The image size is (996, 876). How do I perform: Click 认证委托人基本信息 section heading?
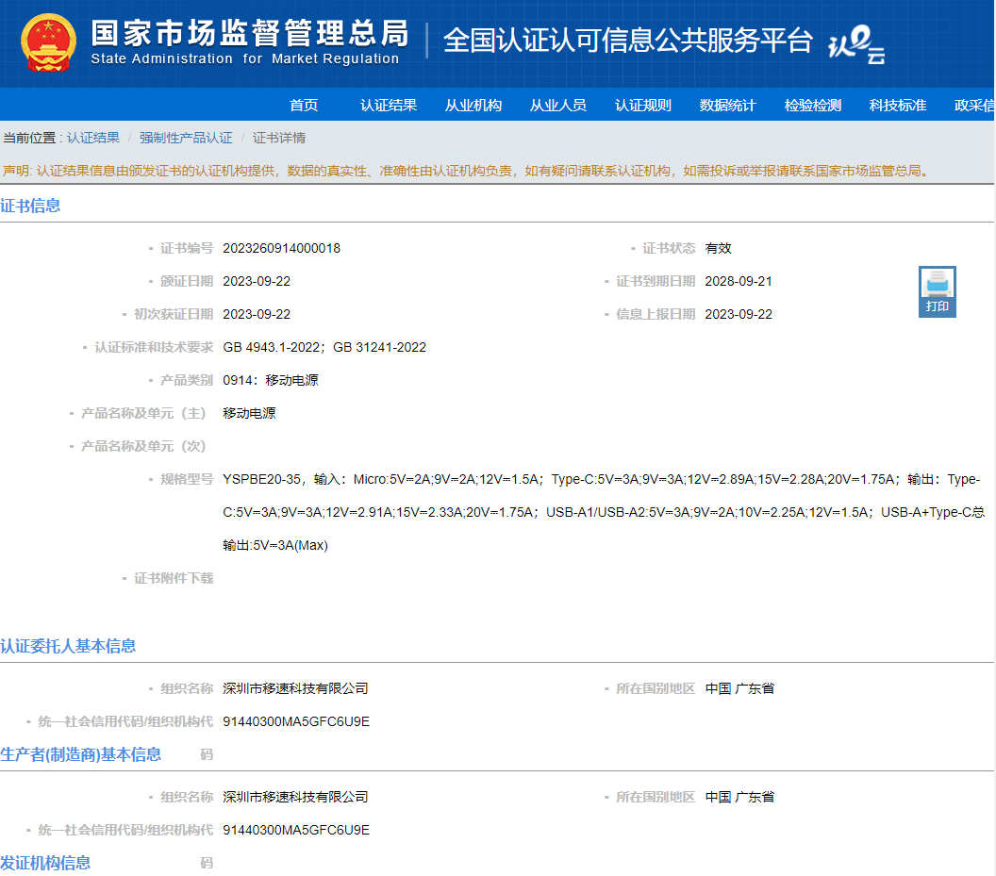(x=68, y=646)
